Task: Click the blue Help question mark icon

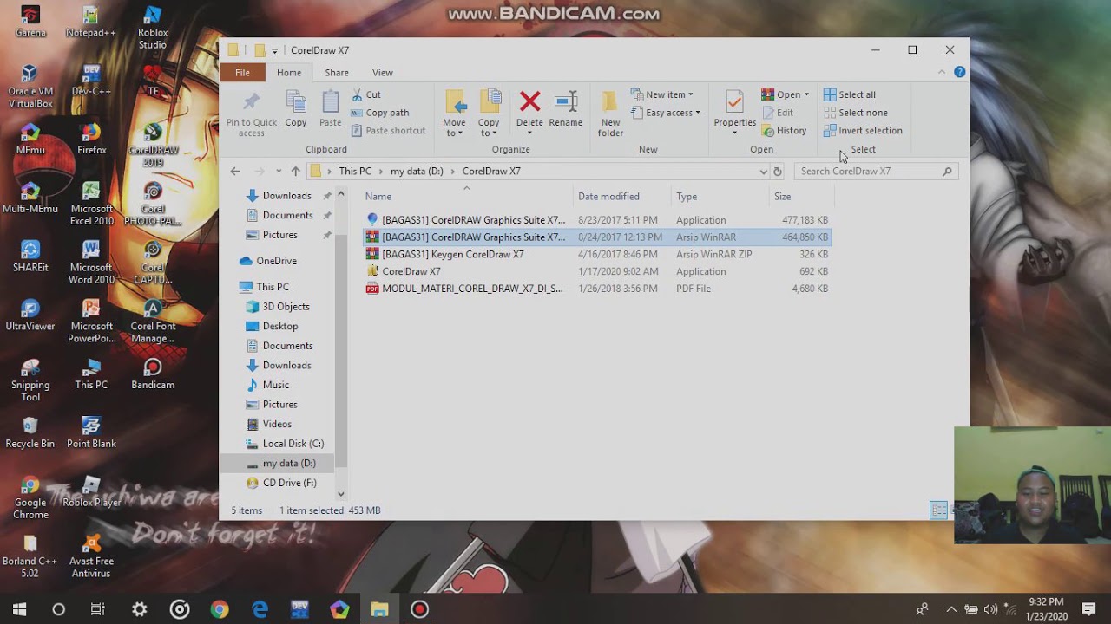Action: (960, 72)
